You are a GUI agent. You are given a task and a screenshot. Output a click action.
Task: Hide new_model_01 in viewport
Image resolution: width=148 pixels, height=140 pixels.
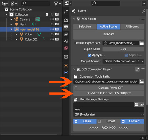(52, 29)
